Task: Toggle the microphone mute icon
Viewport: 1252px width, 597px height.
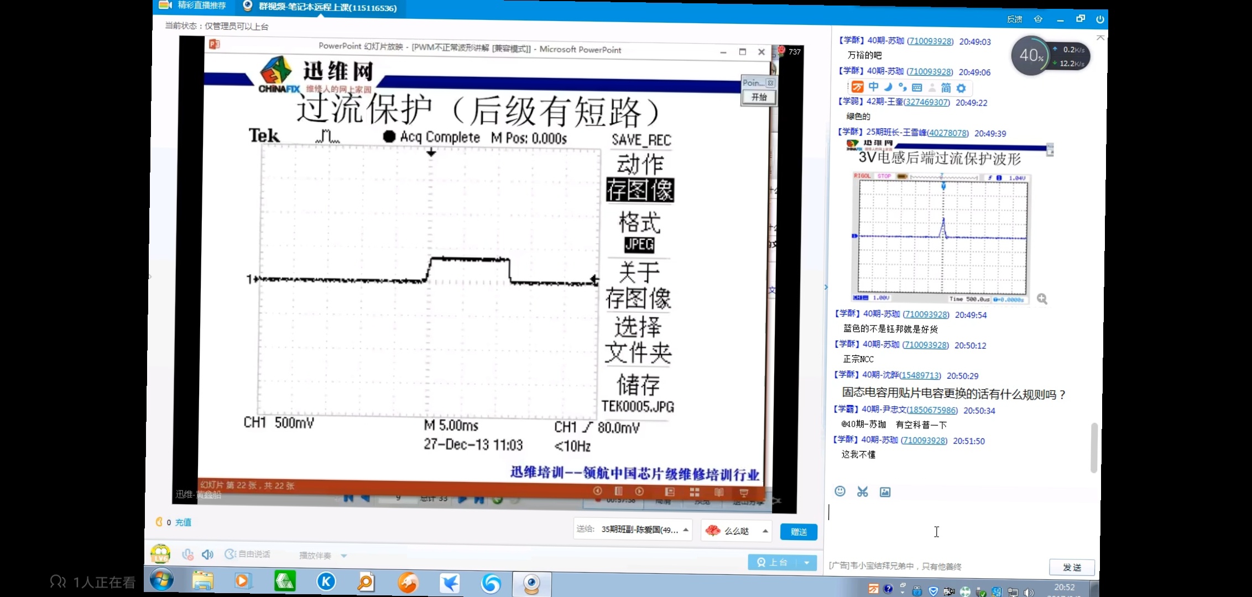Action: [x=188, y=554]
